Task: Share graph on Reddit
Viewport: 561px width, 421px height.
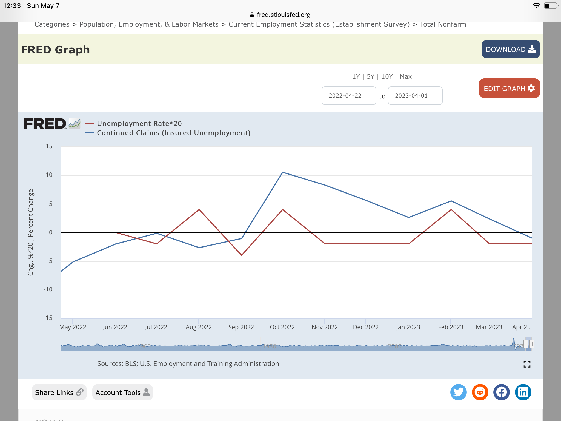Action: [x=480, y=392]
